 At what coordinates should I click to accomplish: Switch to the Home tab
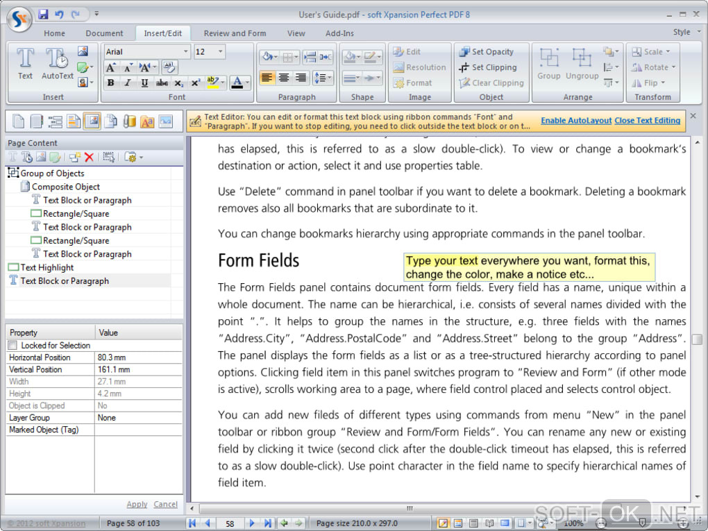pos(55,33)
